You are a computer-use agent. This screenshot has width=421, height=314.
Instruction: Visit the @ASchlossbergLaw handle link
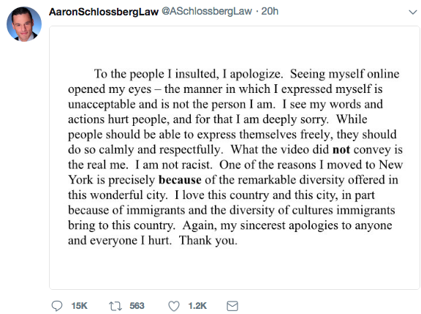pyautogui.click(x=207, y=11)
